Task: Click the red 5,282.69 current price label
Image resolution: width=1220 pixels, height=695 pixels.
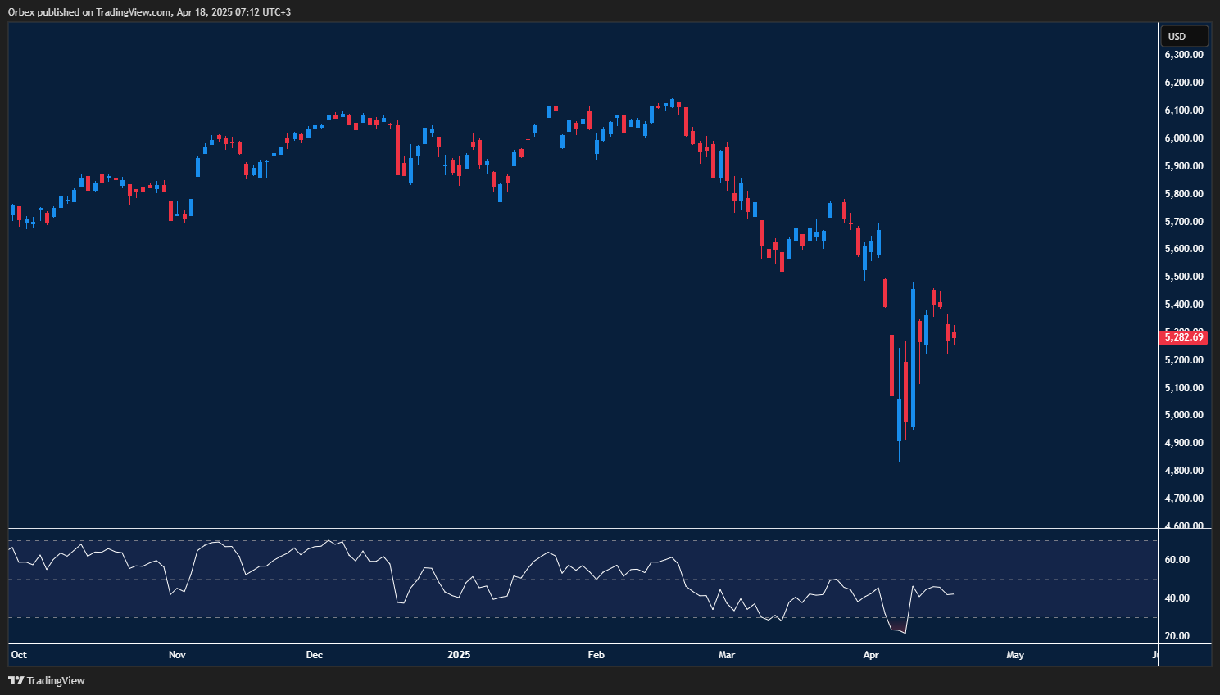Action: coord(1185,337)
